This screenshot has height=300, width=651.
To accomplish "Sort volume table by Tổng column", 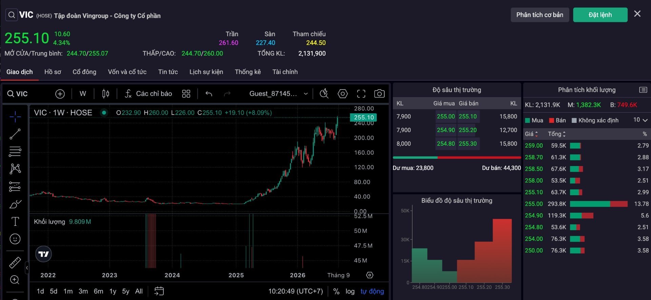I will pos(557,134).
